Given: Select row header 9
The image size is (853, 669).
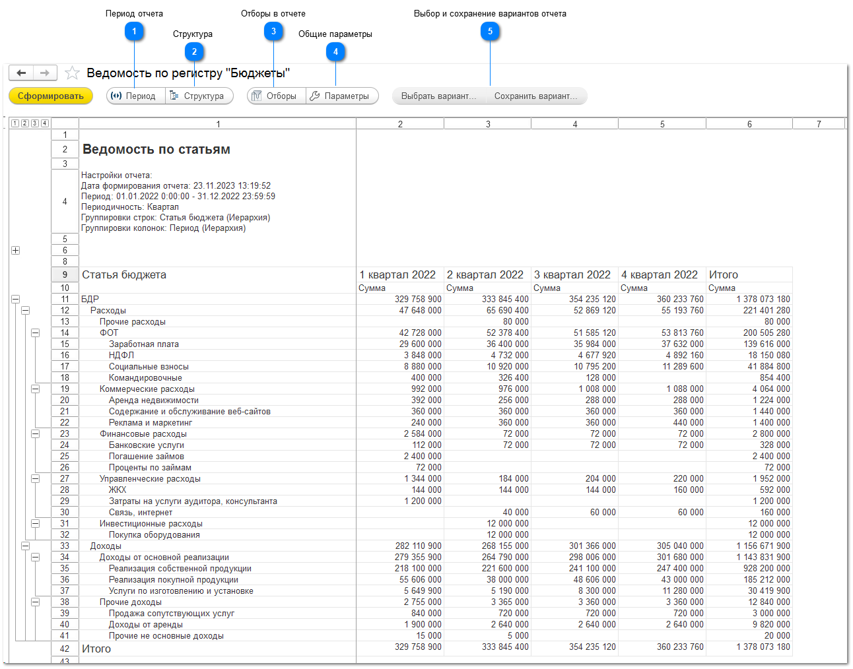Looking at the screenshot, I should (x=65, y=274).
